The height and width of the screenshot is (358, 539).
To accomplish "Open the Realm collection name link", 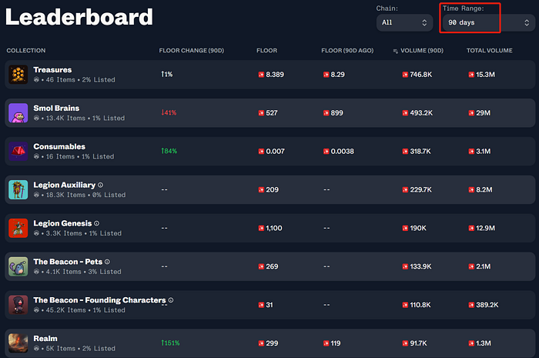I will coord(45,339).
